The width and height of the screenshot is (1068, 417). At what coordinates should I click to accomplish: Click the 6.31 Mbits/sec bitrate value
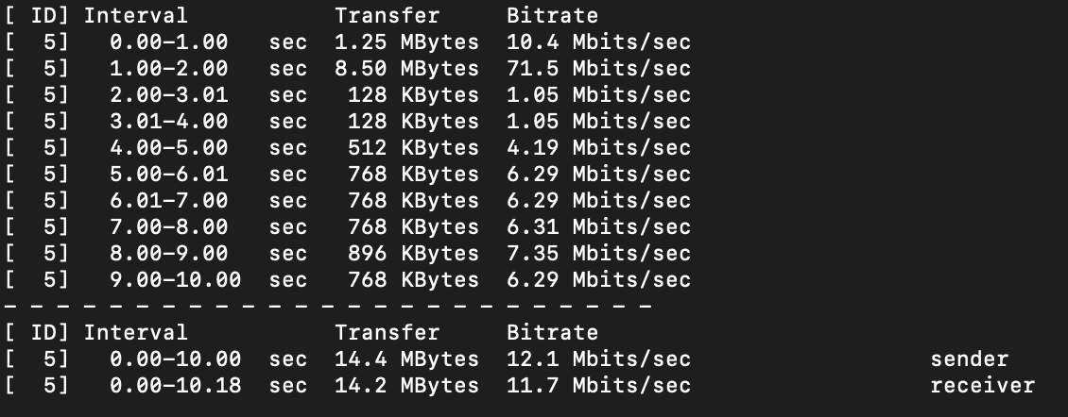pyautogui.click(x=598, y=227)
